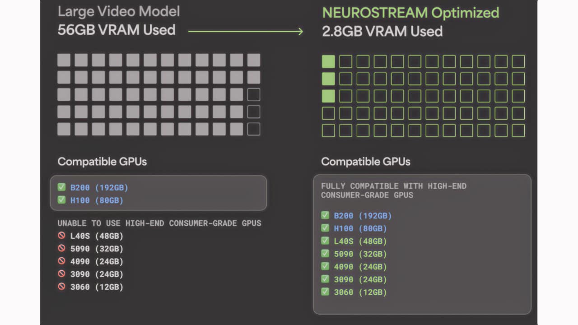Viewport: 578px width, 325px height.
Task: Click the red prohibited icon beside 3090 (24GB)
Action: pyautogui.click(x=61, y=274)
